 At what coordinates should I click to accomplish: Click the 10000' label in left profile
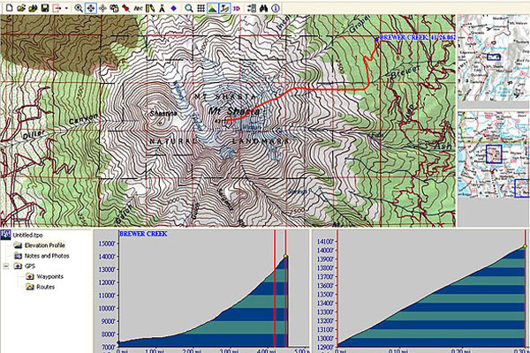point(107,308)
